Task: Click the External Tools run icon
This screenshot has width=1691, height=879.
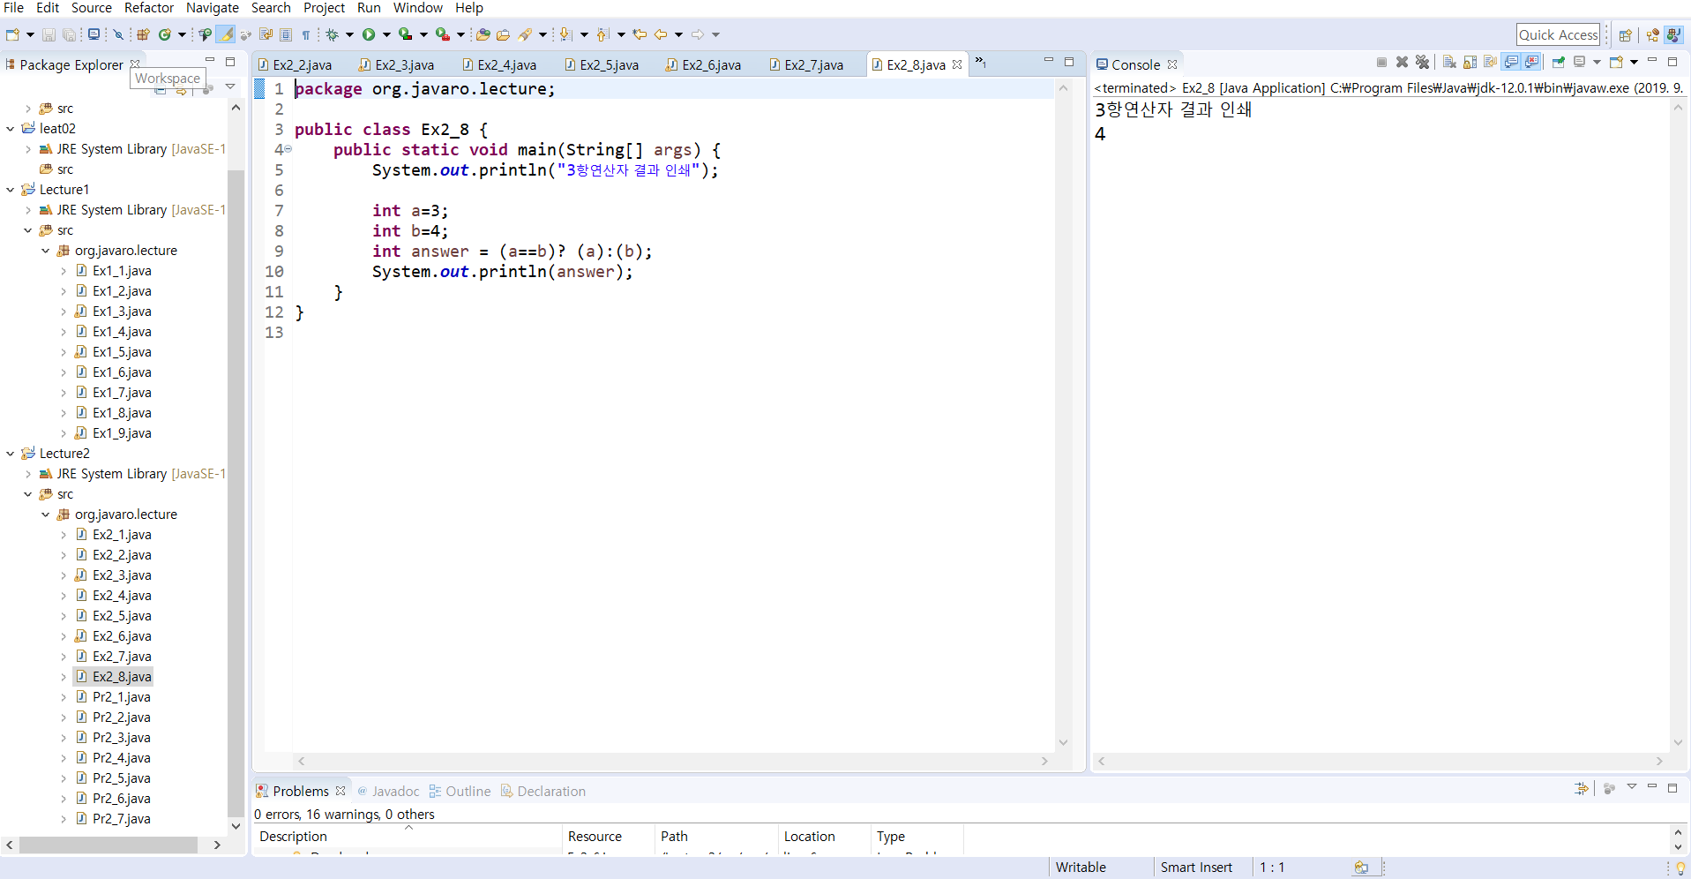Action: [442, 34]
